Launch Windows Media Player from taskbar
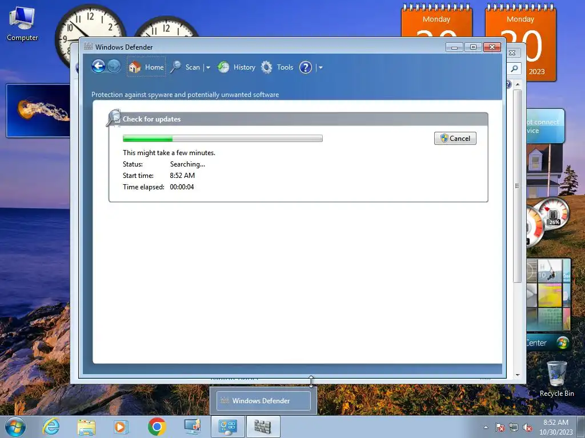 [x=121, y=427]
